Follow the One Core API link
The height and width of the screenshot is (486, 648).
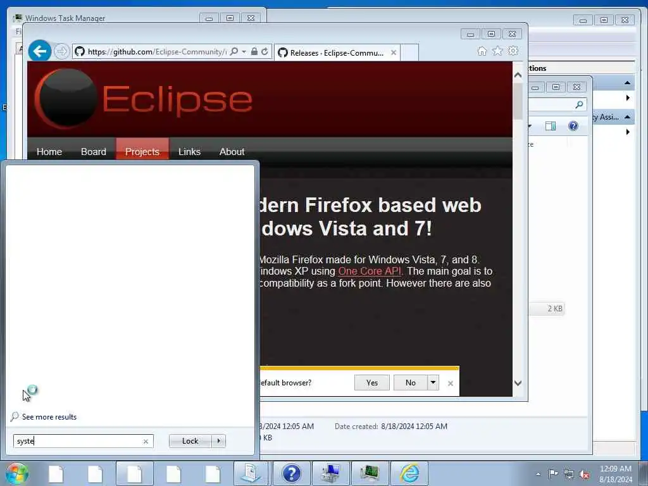click(370, 271)
